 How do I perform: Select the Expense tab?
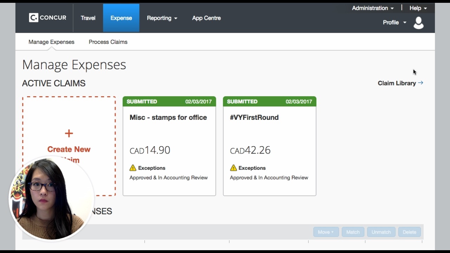pos(121,18)
